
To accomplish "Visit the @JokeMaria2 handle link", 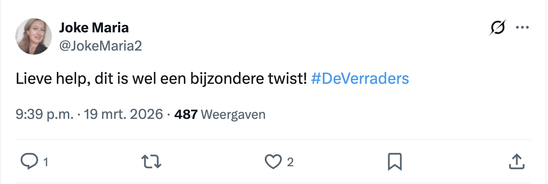I will click(101, 46).
